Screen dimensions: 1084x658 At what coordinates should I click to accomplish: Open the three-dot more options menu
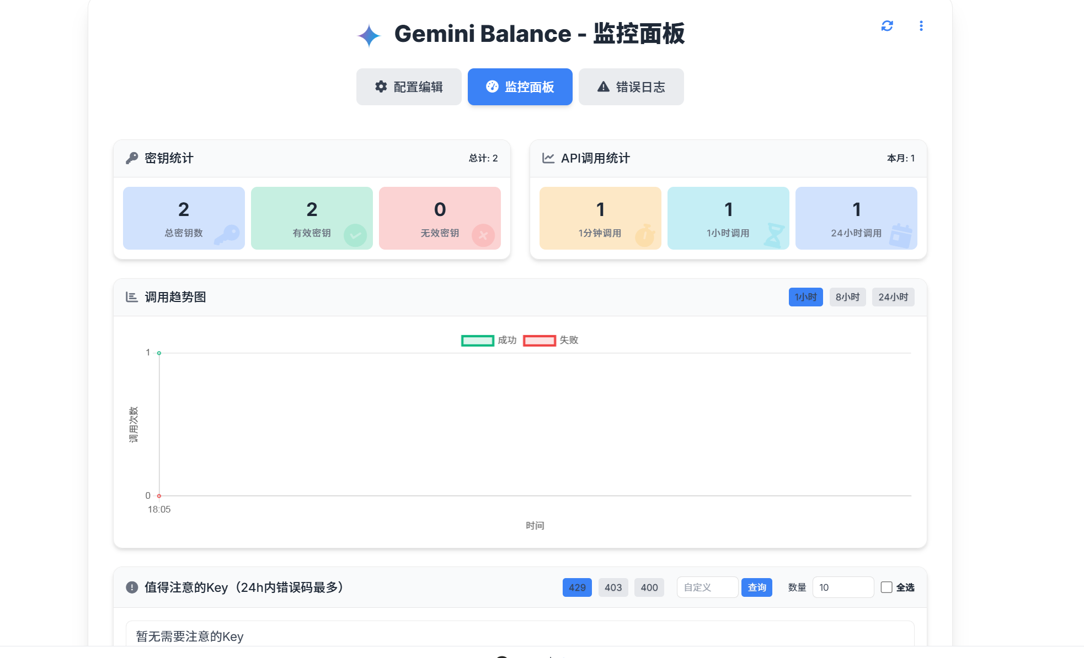921,26
